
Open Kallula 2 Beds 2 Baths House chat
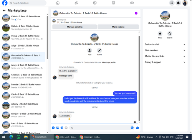[x=23, y=28]
